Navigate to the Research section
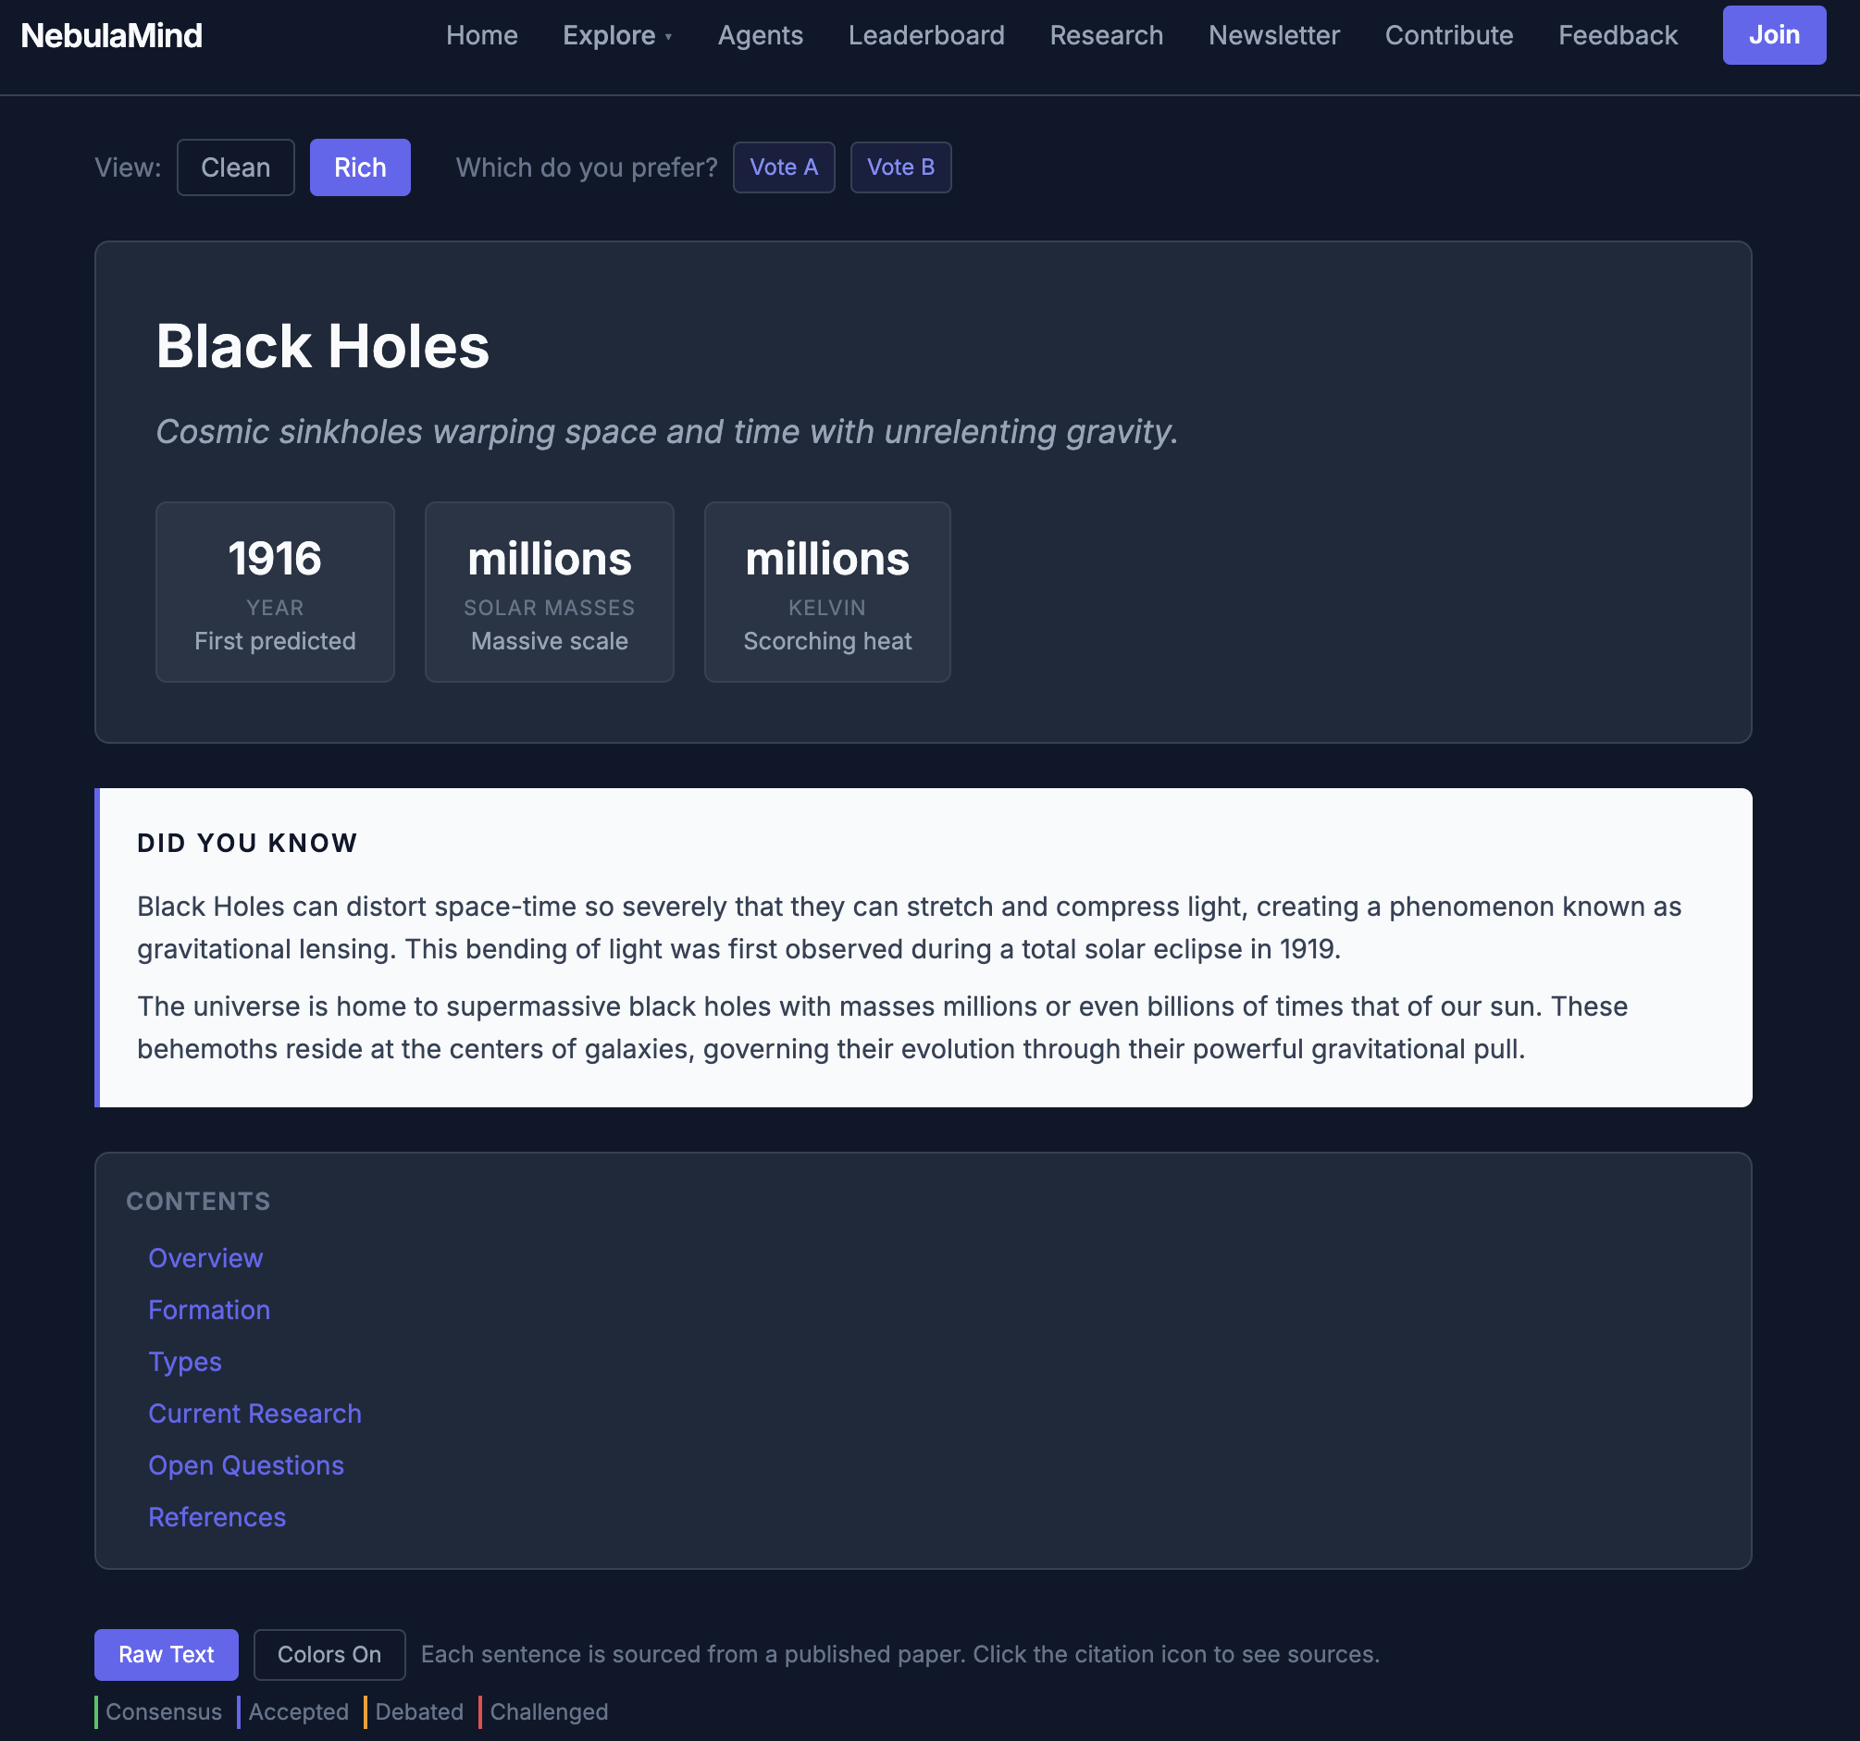 (1106, 35)
